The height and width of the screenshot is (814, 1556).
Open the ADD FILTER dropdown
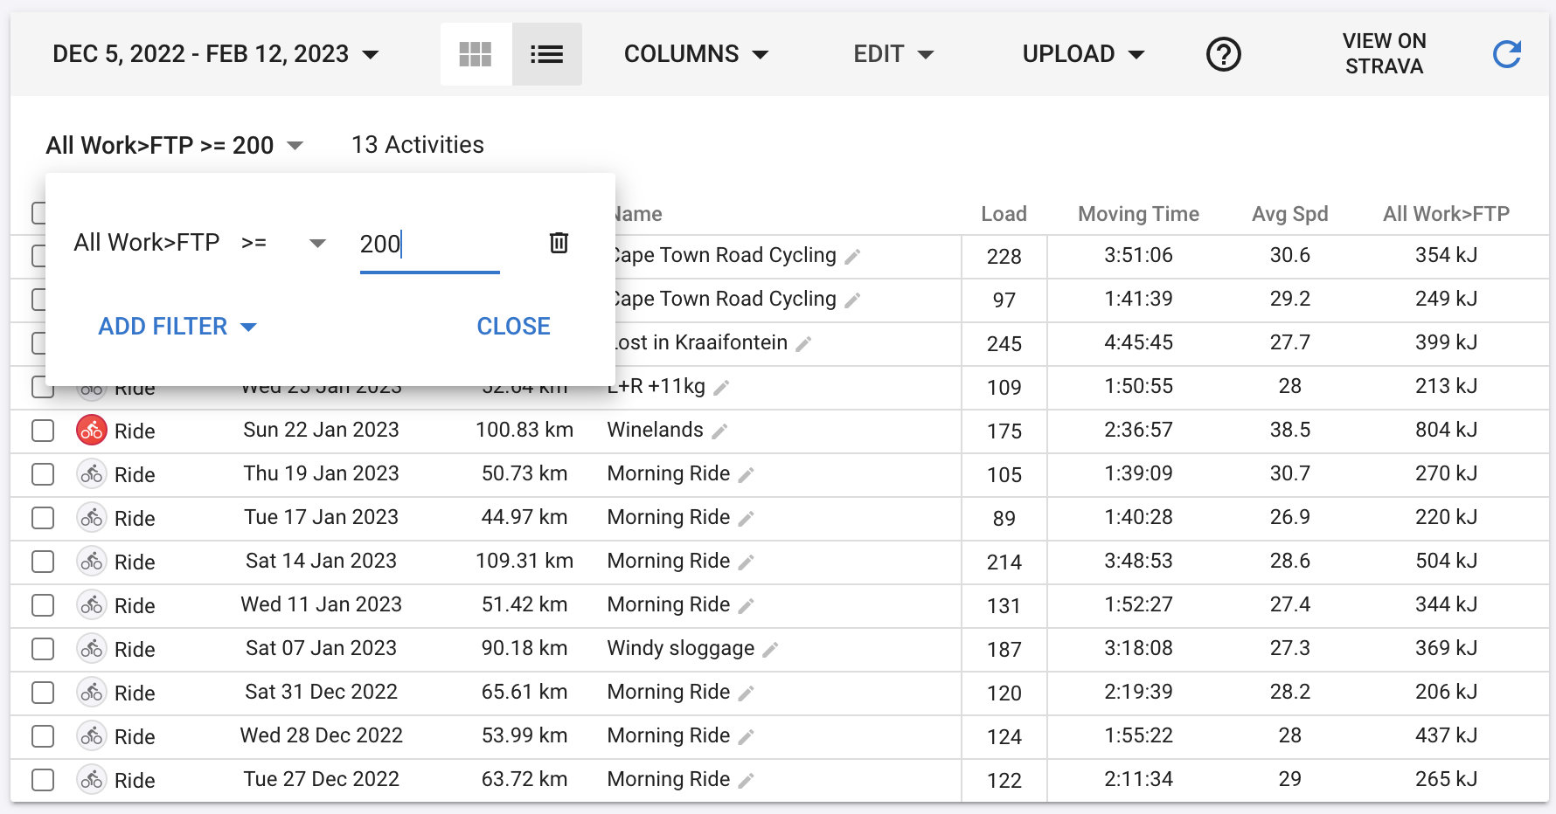(x=177, y=327)
